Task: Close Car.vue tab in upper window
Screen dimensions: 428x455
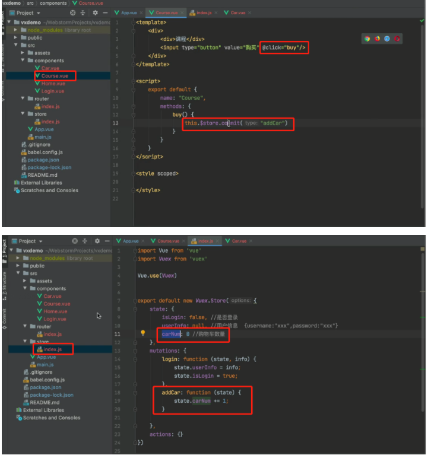Action: coord(249,13)
